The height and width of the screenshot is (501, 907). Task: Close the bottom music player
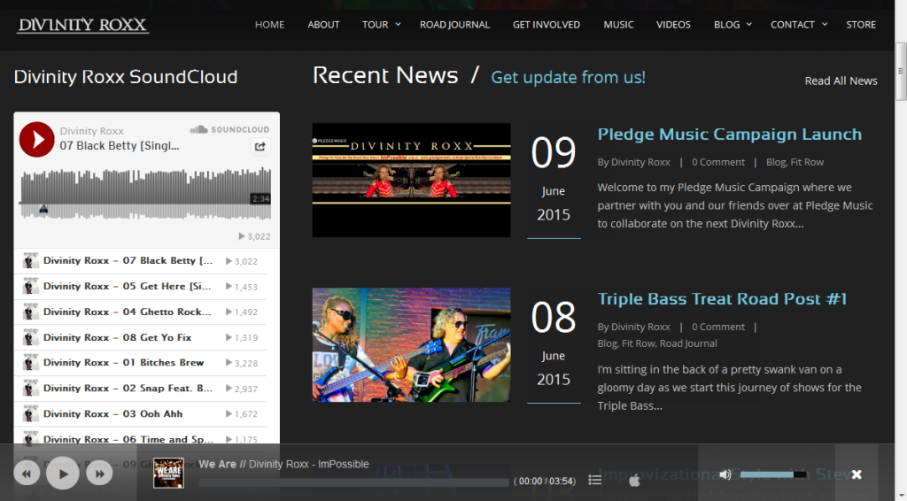click(857, 474)
